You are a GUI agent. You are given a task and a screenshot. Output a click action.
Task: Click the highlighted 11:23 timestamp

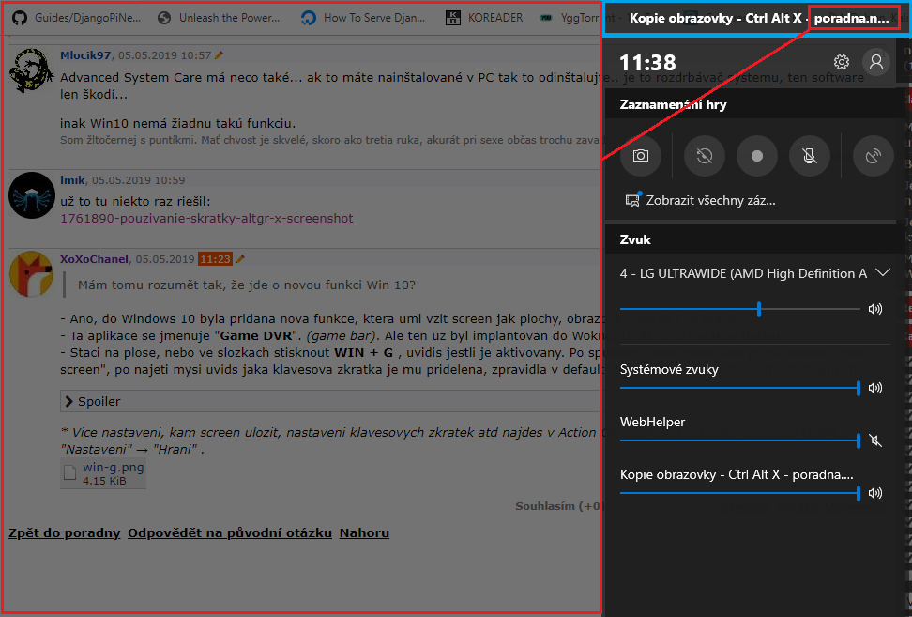215,259
